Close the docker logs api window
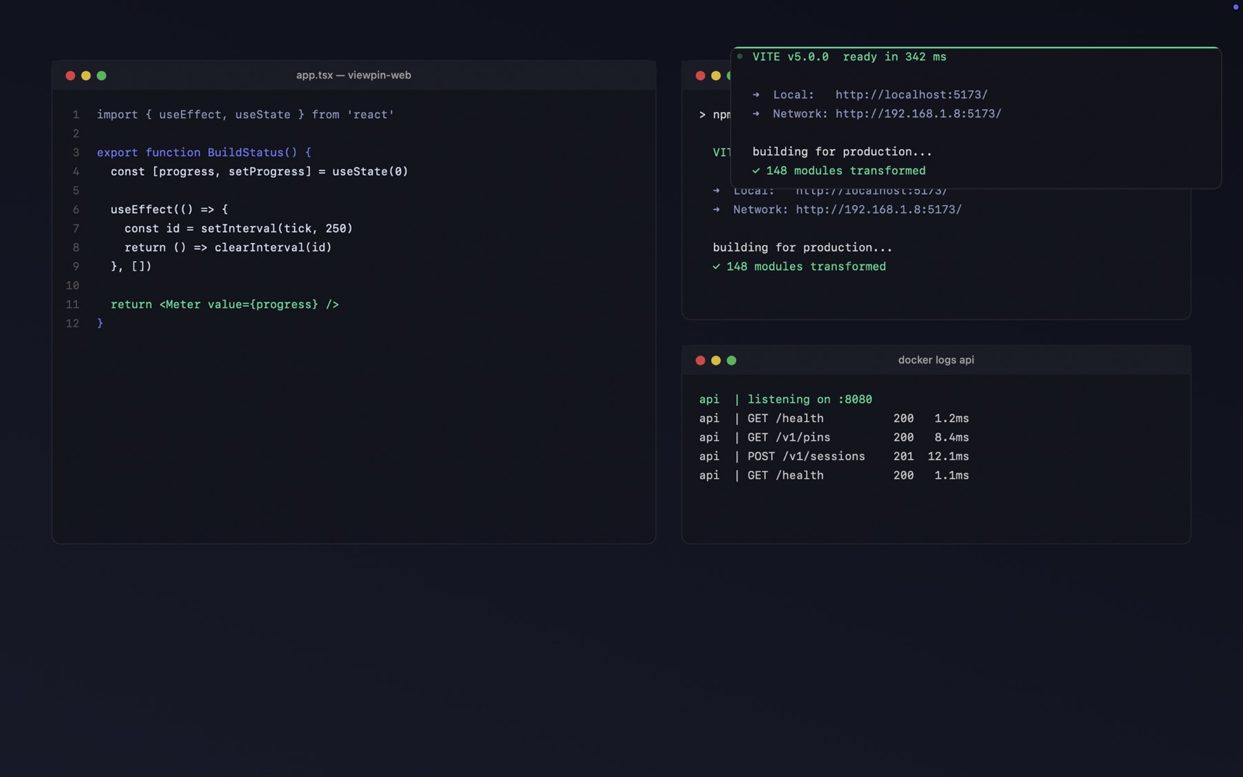This screenshot has height=777, width=1243. coord(700,360)
